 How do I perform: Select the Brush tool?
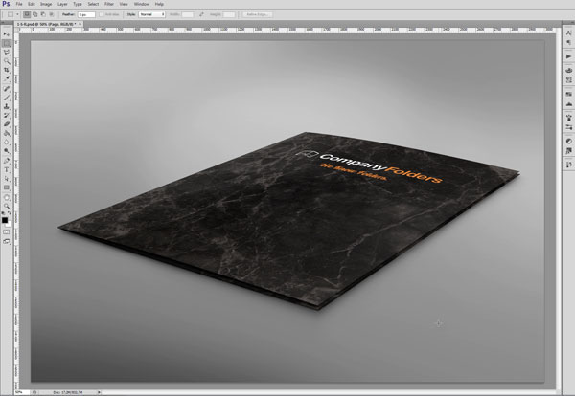click(x=7, y=98)
